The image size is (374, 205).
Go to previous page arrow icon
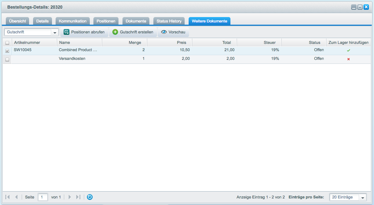(16, 197)
